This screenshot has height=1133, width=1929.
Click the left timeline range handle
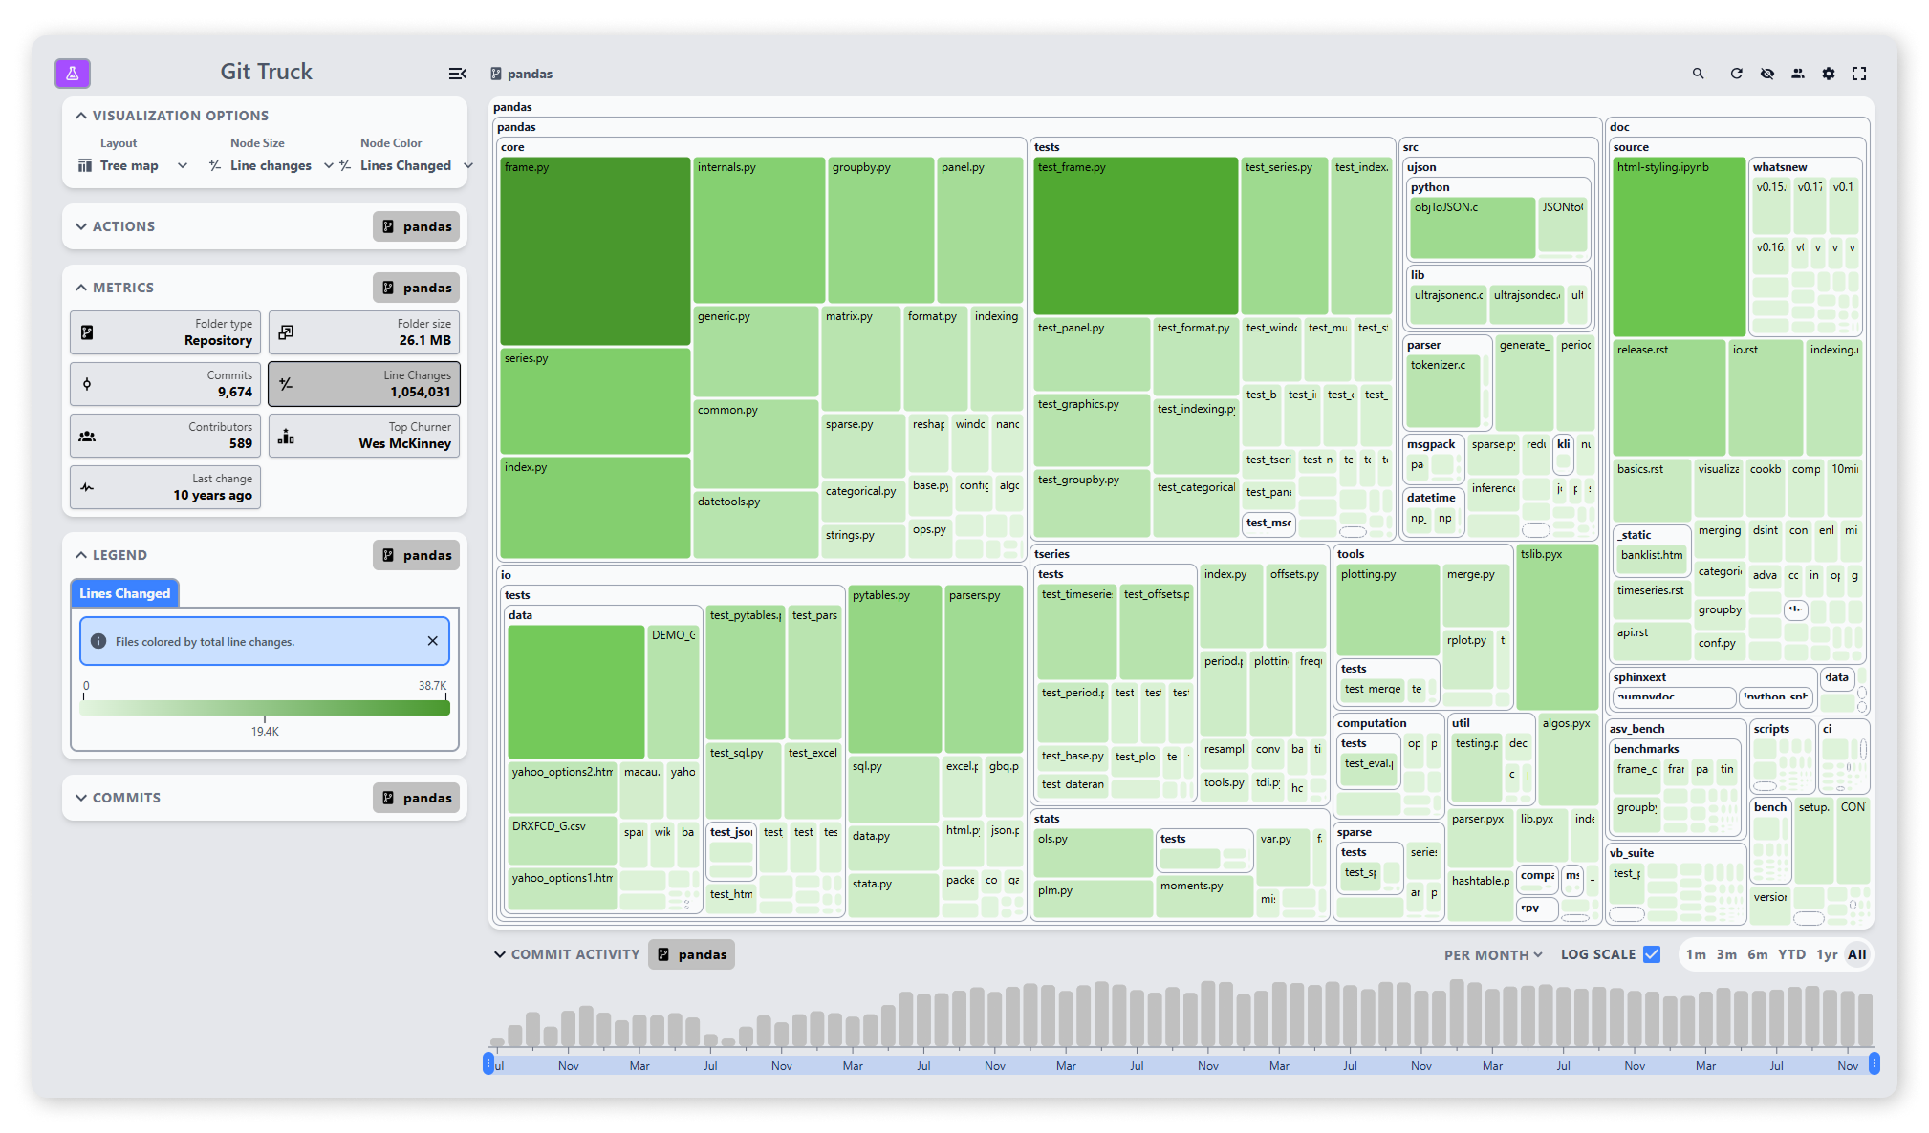pyautogui.click(x=488, y=1063)
